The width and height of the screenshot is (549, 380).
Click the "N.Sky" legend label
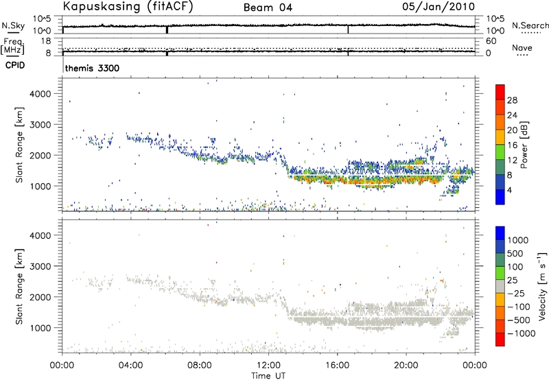13,25
